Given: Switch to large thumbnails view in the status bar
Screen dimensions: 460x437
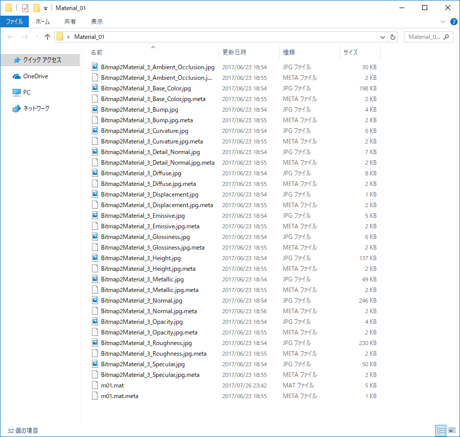Looking at the screenshot, I should (451, 430).
